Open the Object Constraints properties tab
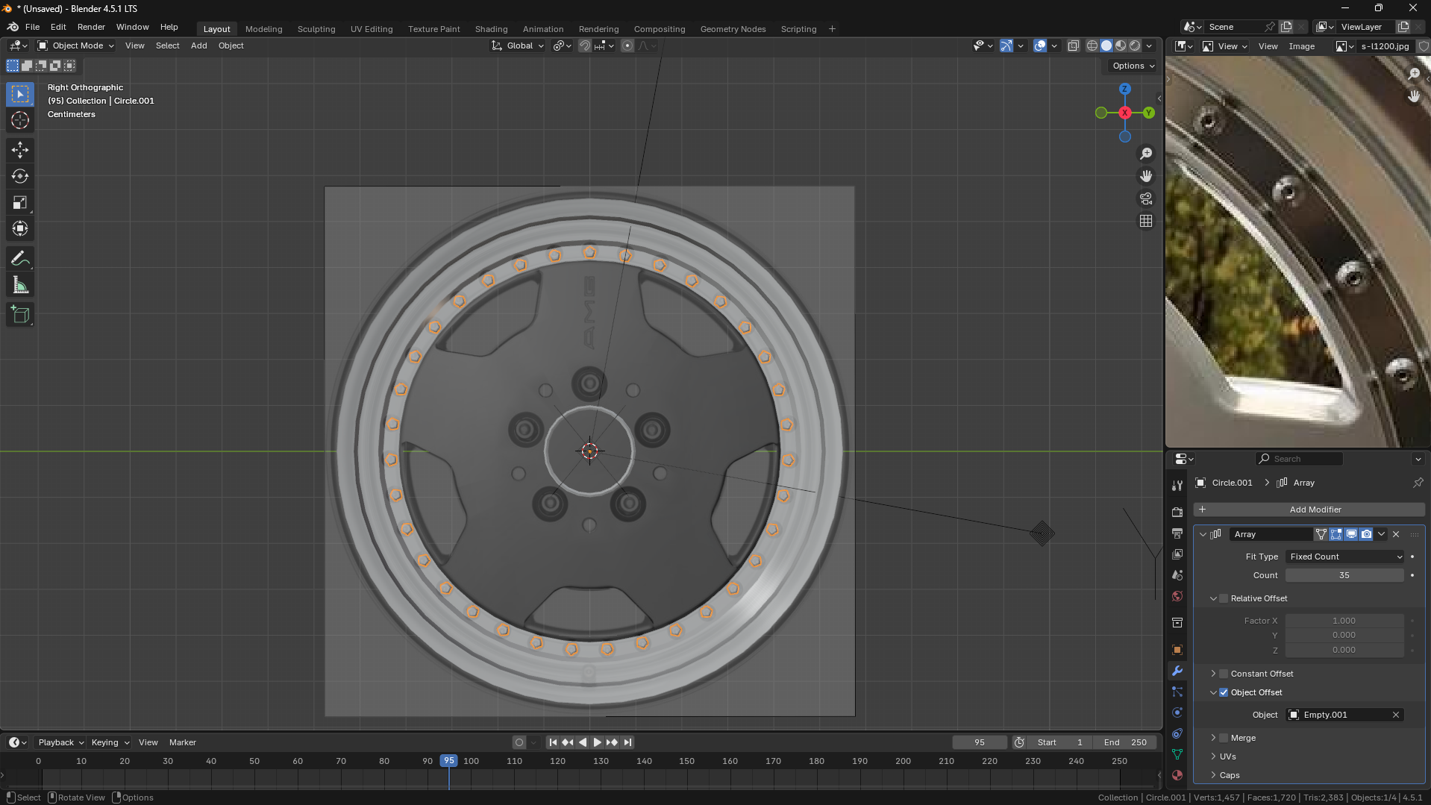The height and width of the screenshot is (805, 1431). click(1177, 733)
